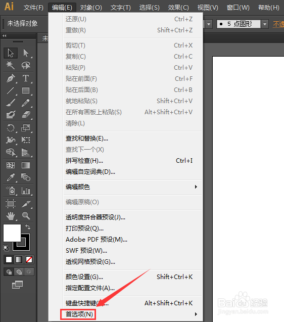Select the Blend tool
284x322 pixels.
coord(26,177)
